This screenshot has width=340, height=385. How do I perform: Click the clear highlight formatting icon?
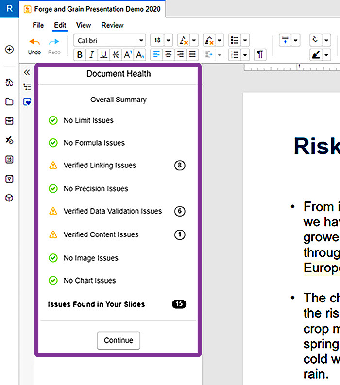(209, 40)
